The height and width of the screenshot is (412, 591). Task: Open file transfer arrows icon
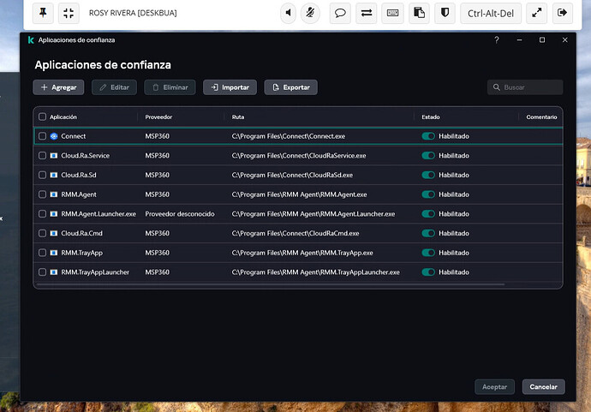(367, 13)
